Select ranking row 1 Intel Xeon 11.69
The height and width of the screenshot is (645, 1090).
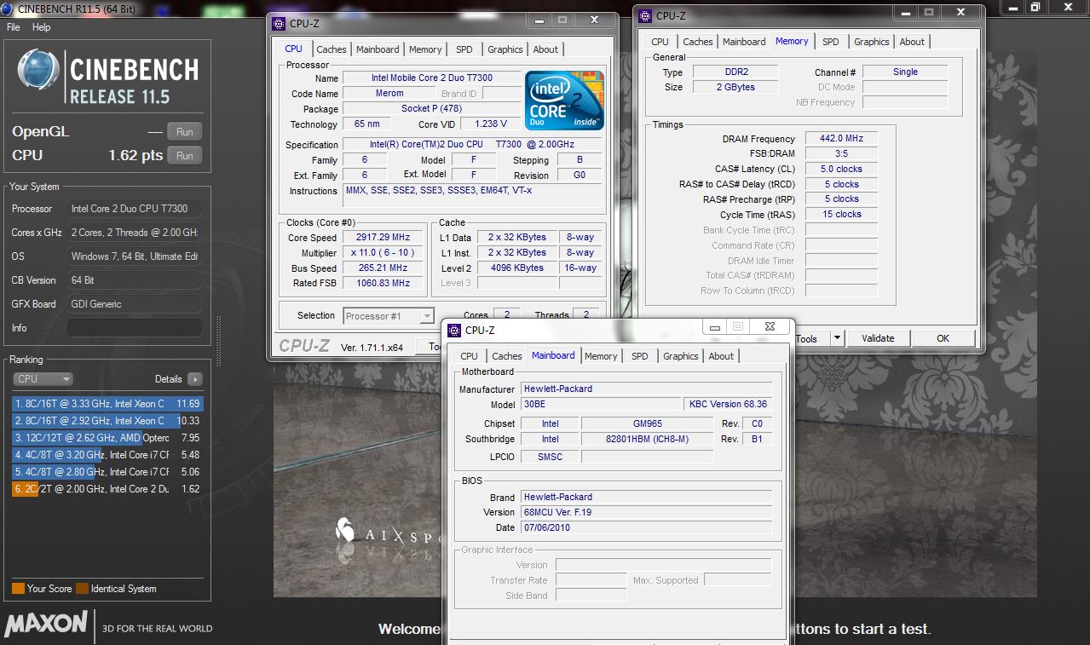tap(107, 404)
